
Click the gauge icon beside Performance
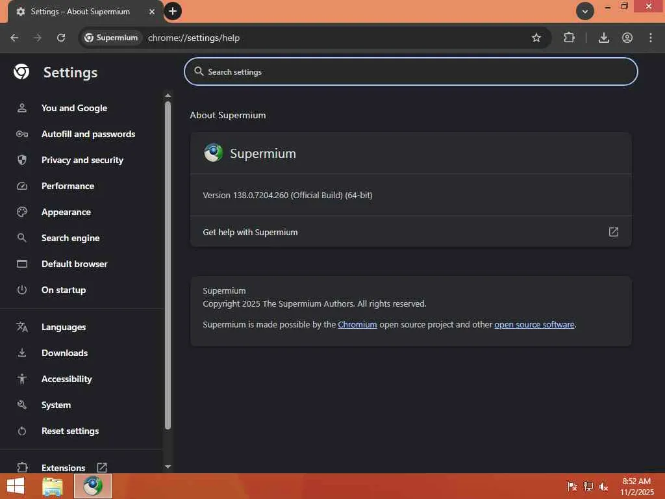(x=22, y=186)
